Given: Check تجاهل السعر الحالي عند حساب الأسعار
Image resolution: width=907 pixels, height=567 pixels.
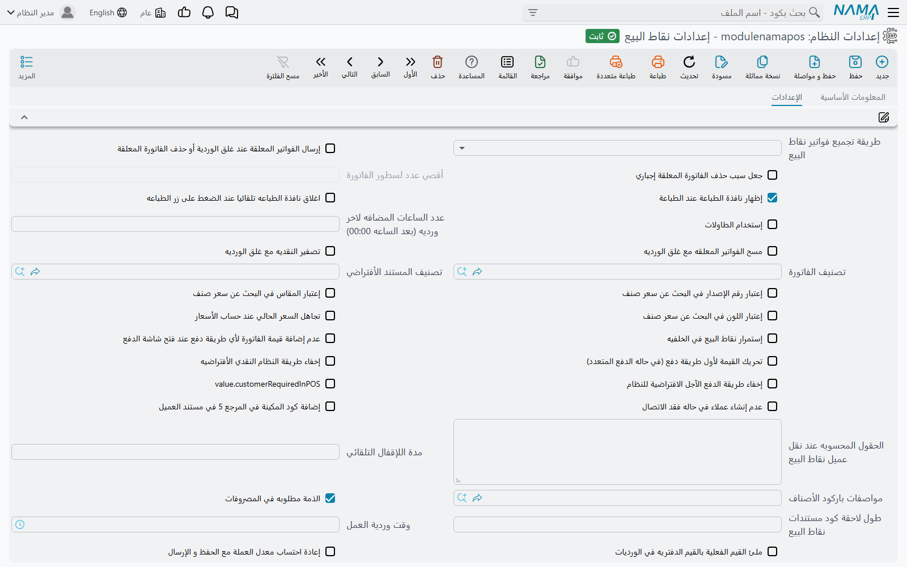Looking at the screenshot, I should 330,316.
